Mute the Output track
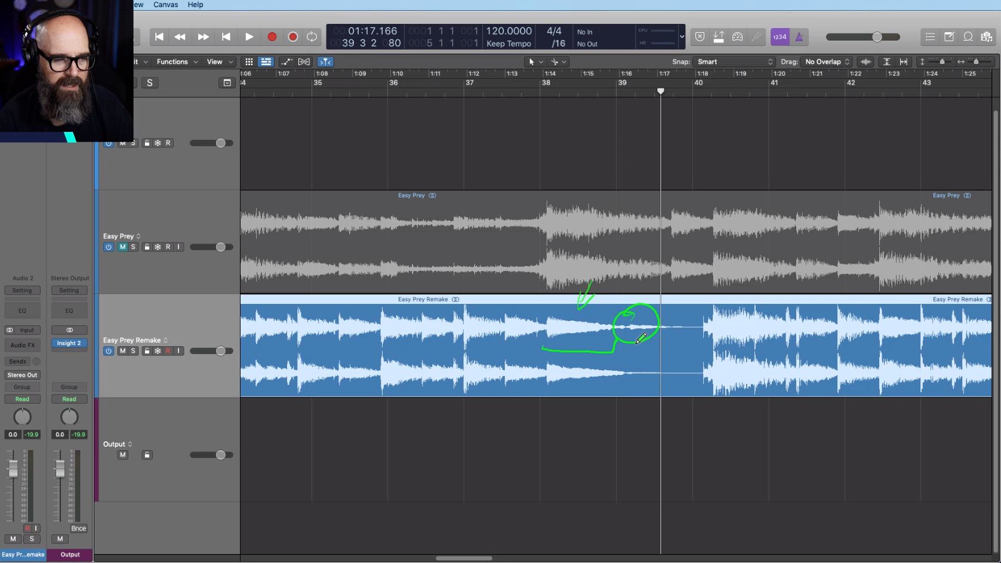Viewport: 1001px width, 563px height. tap(123, 455)
